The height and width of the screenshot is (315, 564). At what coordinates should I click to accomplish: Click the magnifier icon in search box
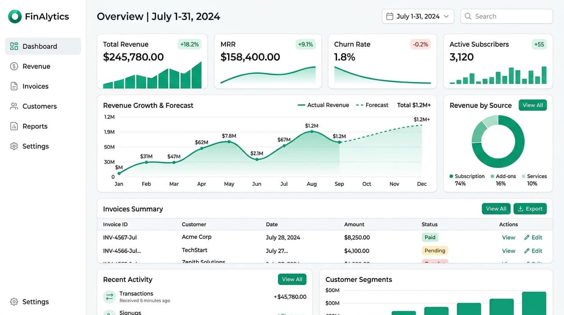tap(468, 16)
